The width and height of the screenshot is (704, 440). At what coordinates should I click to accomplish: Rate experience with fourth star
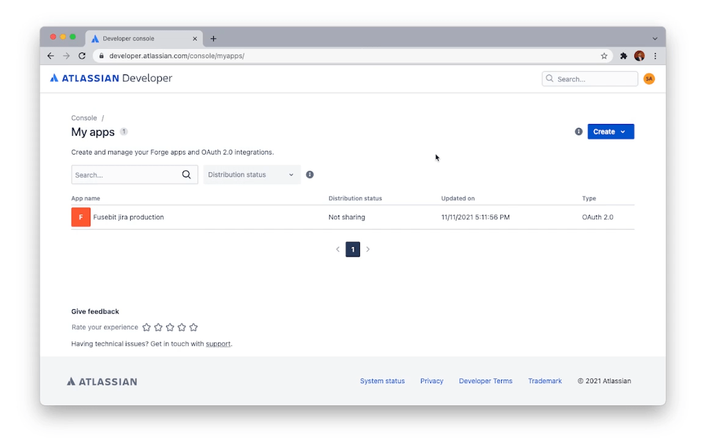coord(182,328)
